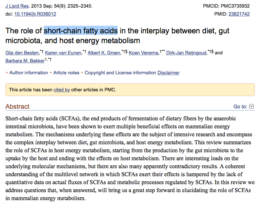
Task: Open PMID 23821742 link
Action: coord(239,14)
